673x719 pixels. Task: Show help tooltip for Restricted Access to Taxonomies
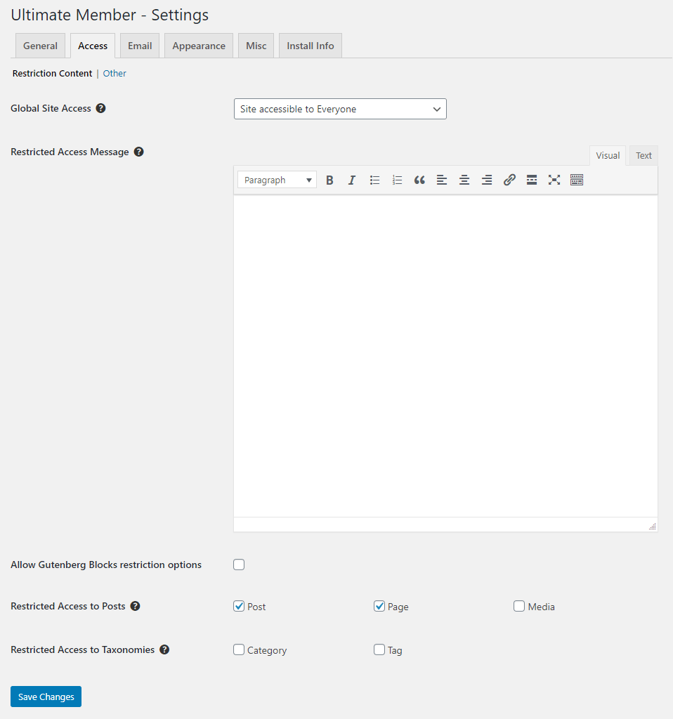coord(164,649)
